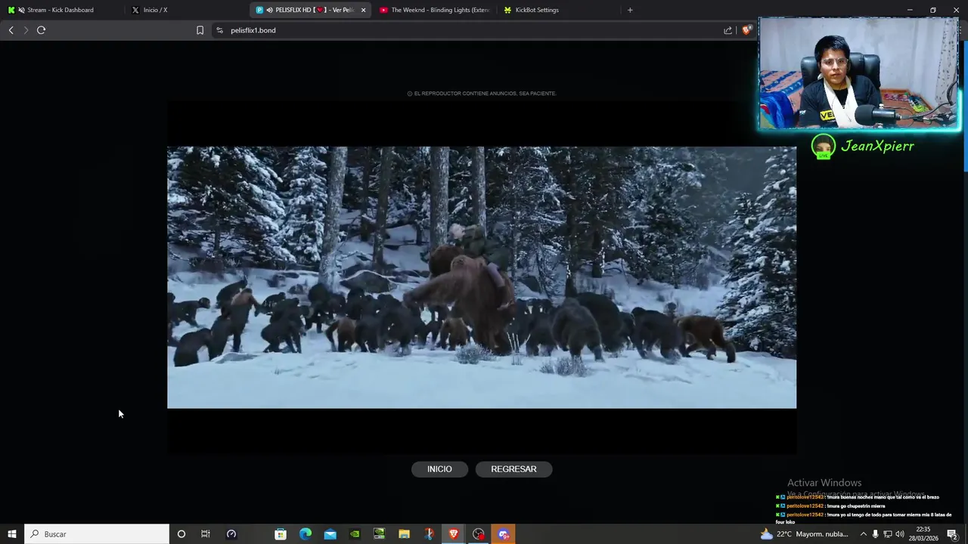Mute audio icon on PELISFLIX tab

[x=270, y=10]
